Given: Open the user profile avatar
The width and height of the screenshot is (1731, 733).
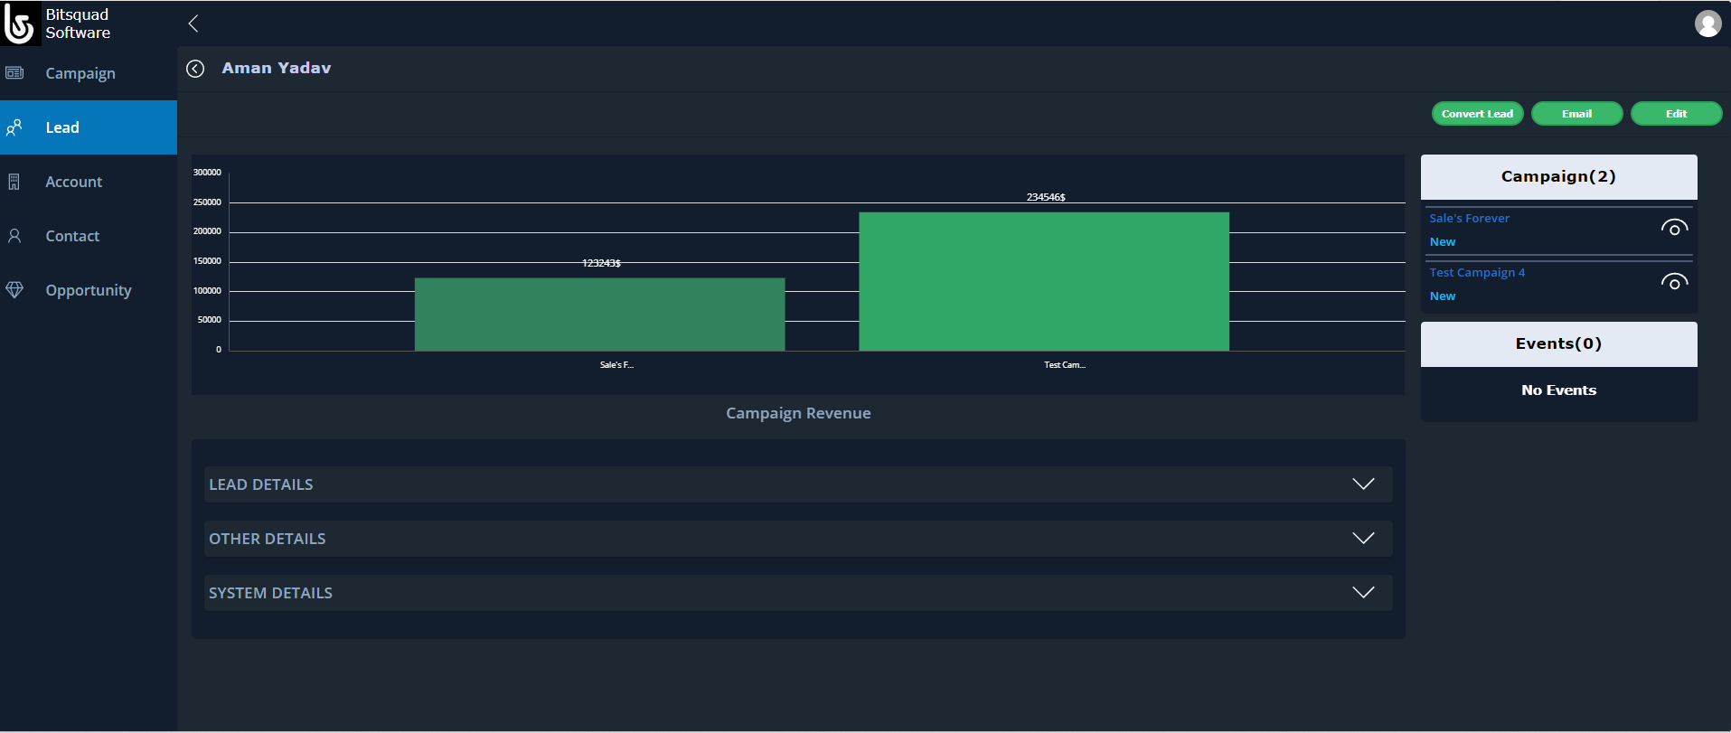Looking at the screenshot, I should coord(1707,23).
